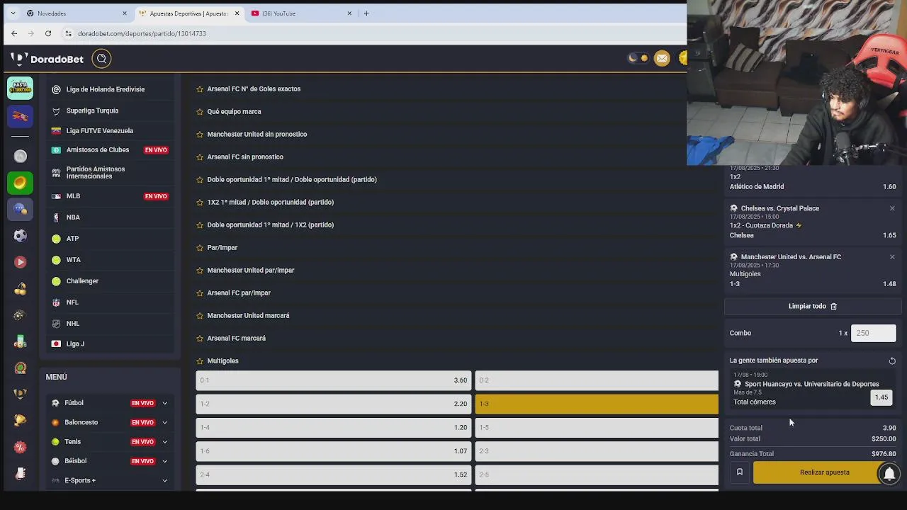Open the cherries slots sidebar icon
The height and width of the screenshot is (510, 907).
[x=20, y=288]
